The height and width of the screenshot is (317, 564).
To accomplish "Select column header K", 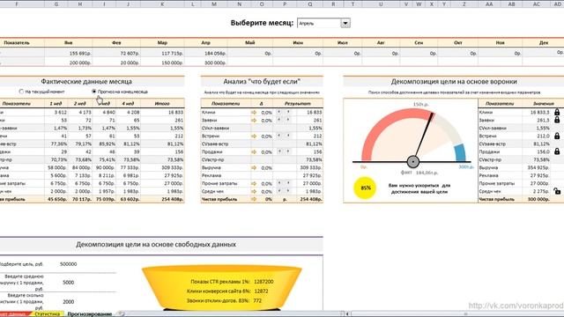I will click(162, 4).
